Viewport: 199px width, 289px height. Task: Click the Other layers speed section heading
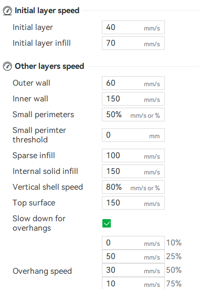pyautogui.click(x=49, y=66)
